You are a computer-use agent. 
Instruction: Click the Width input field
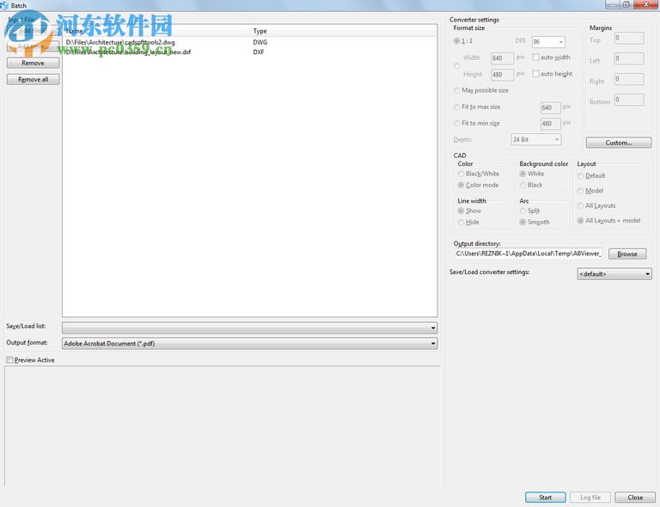pos(502,58)
